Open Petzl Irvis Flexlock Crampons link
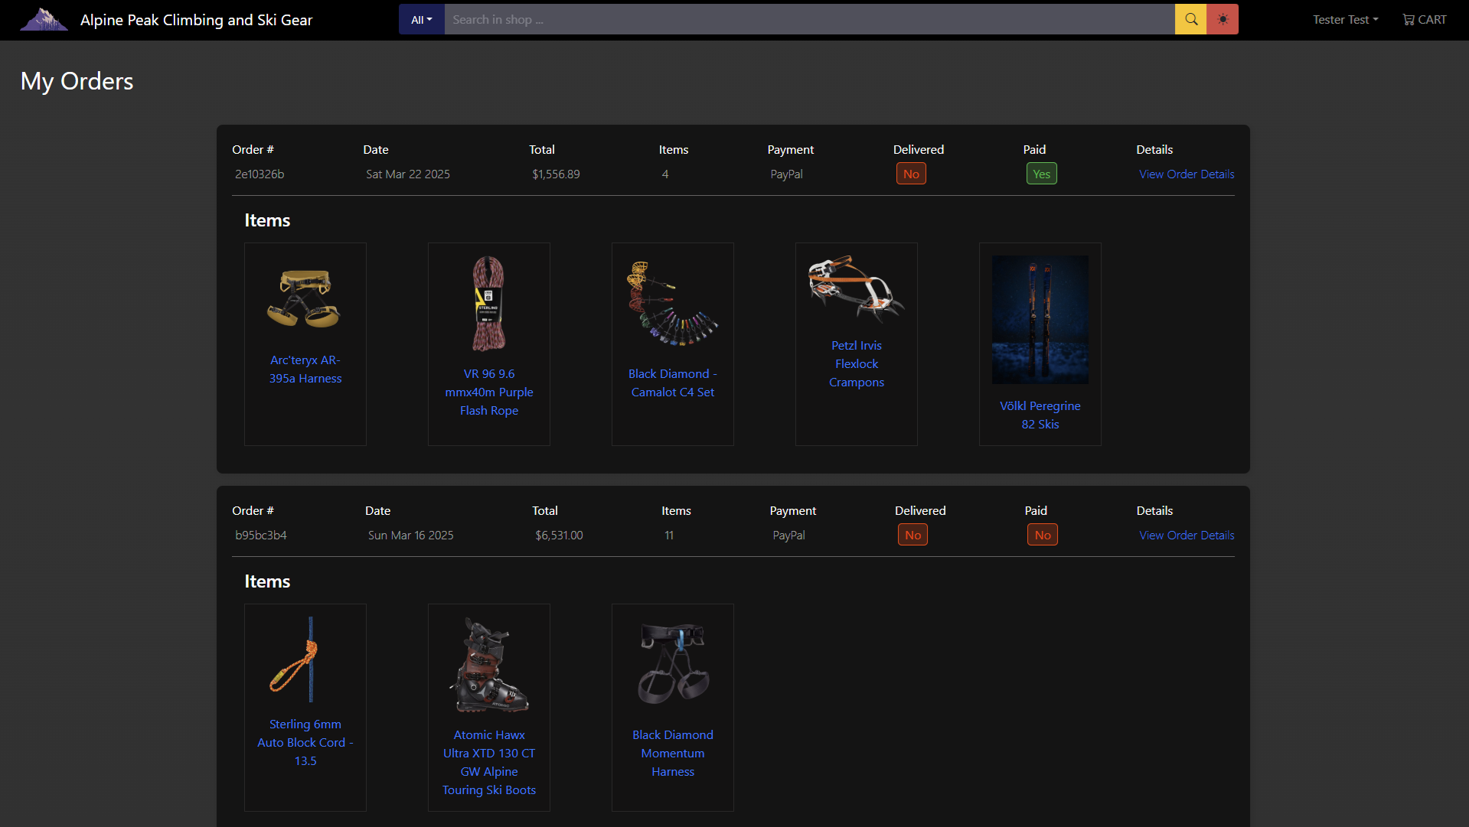 click(857, 364)
